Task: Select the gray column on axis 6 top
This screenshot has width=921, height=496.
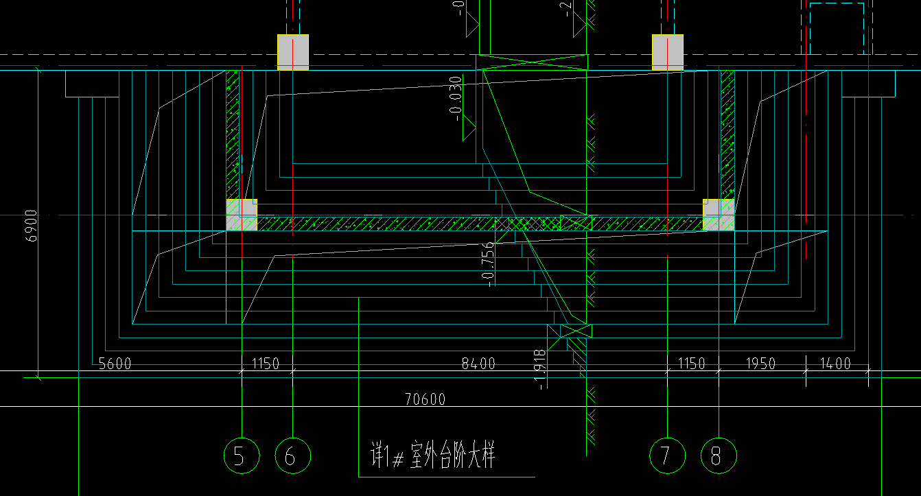Action: (x=293, y=52)
